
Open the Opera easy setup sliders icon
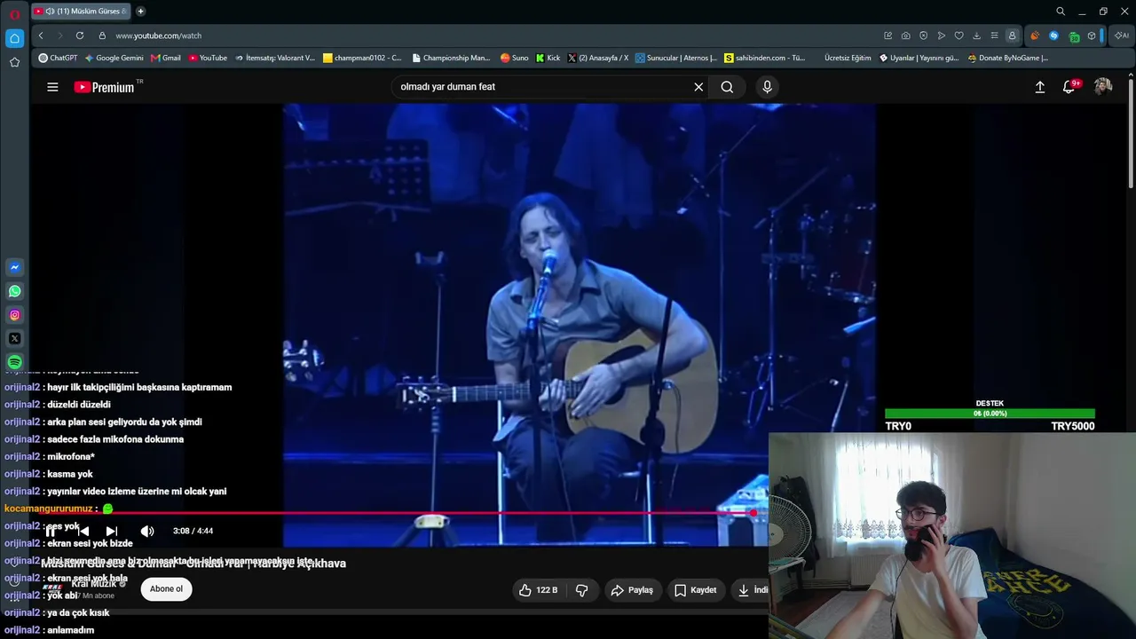994,35
